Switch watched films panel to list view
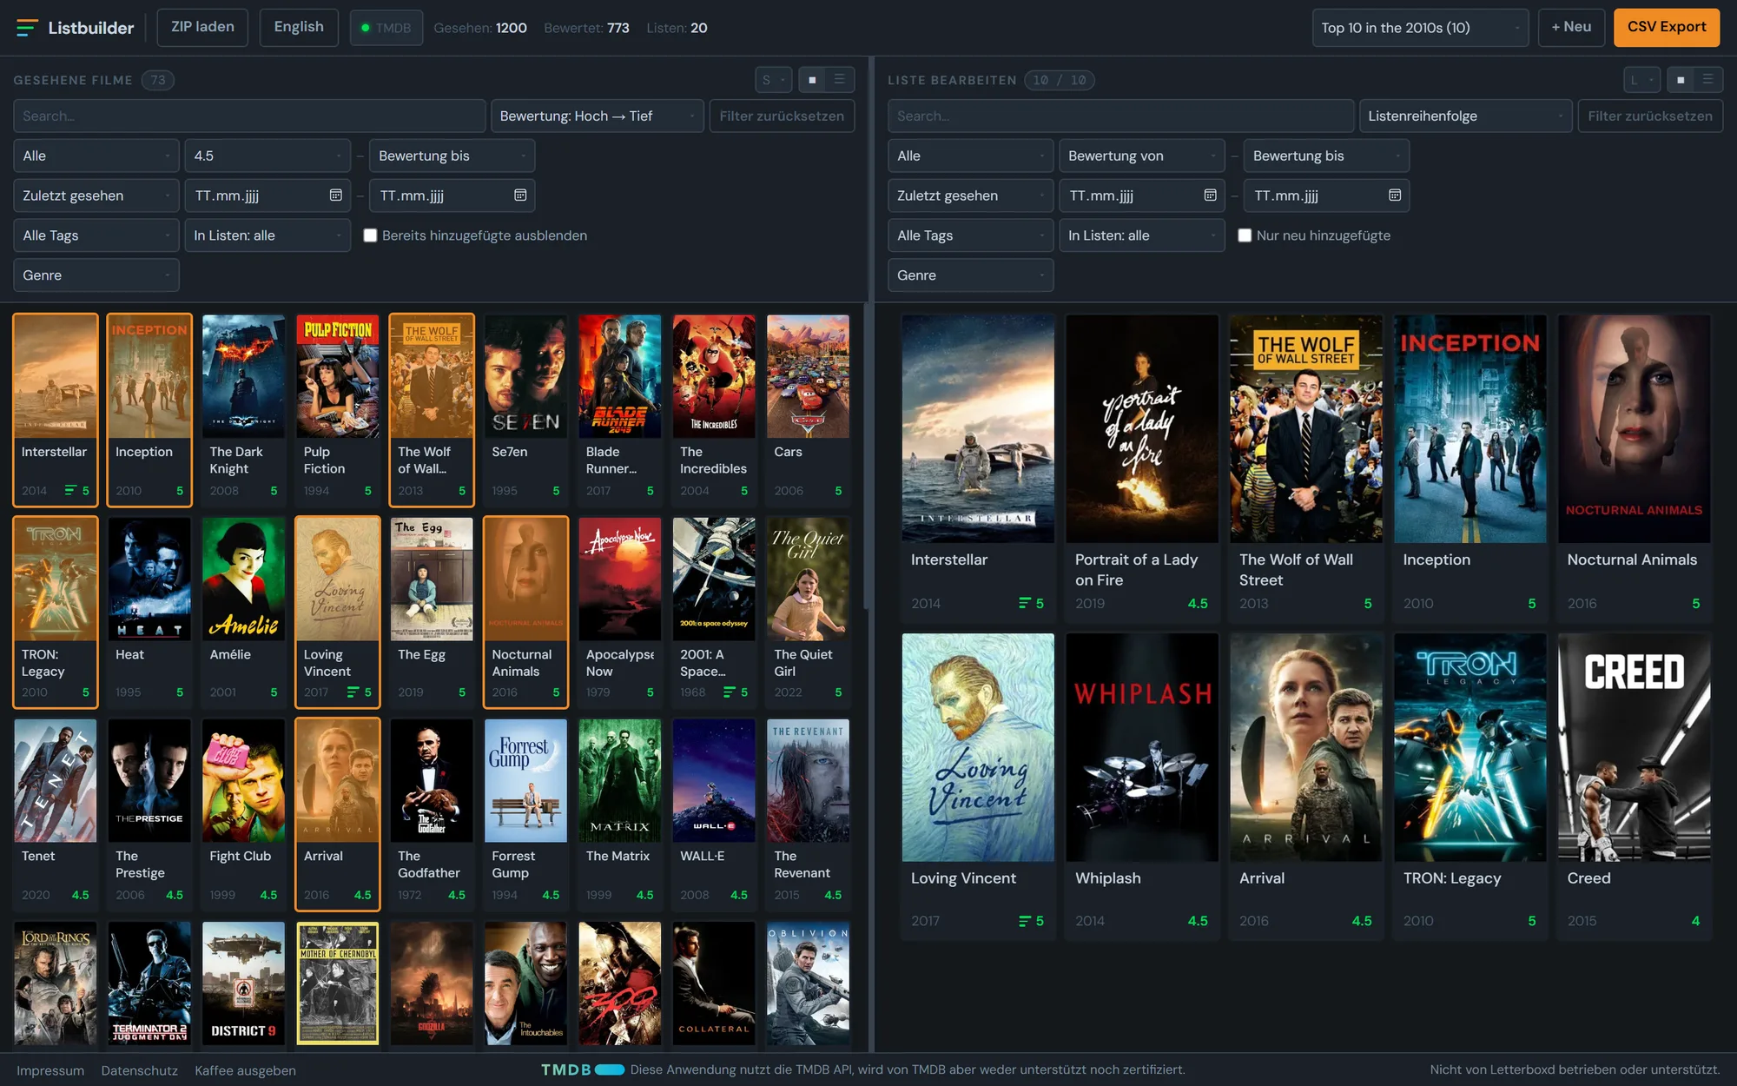The image size is (1737, 1086). point(840,80)
